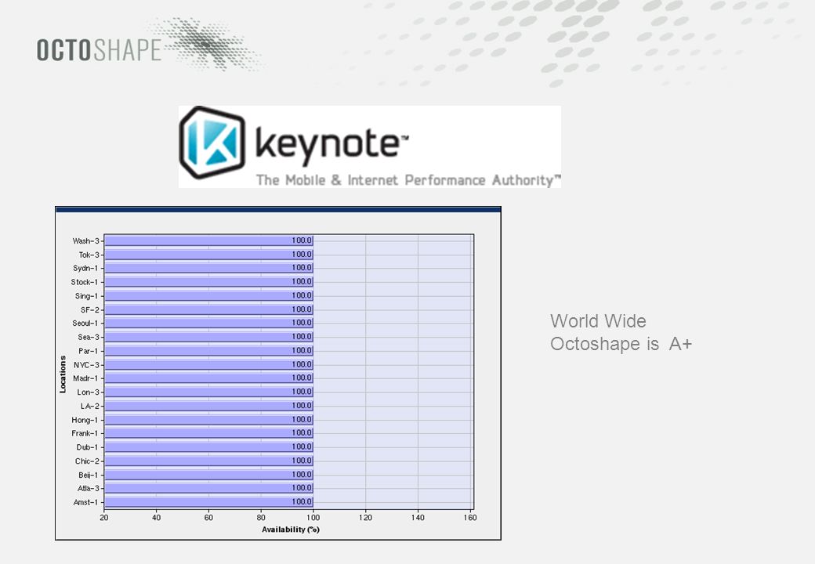Click the 160 tick on availability axis

pyautogui.click(x=470, y=518)
